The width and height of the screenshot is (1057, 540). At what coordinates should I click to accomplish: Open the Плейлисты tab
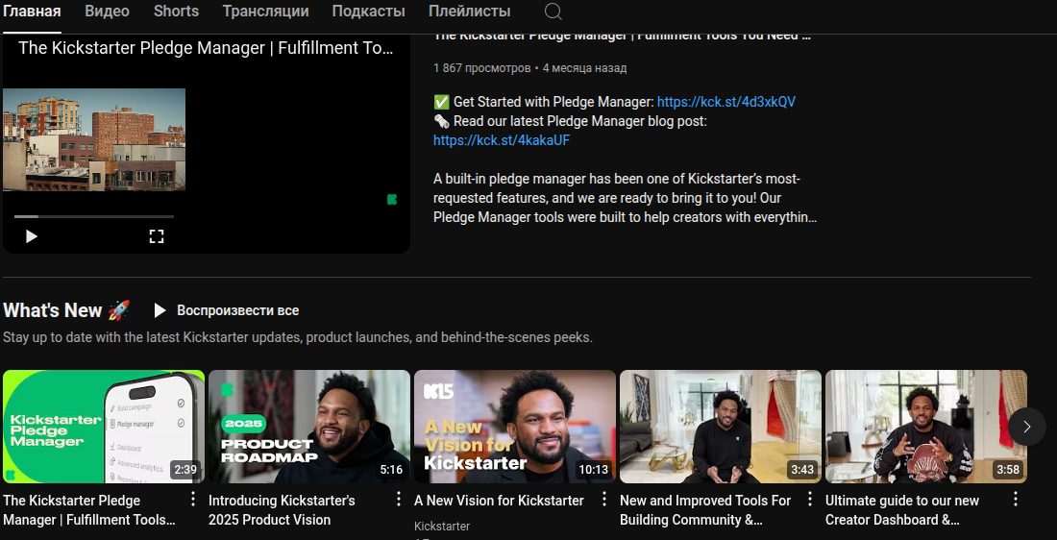[x=469, y=12]
